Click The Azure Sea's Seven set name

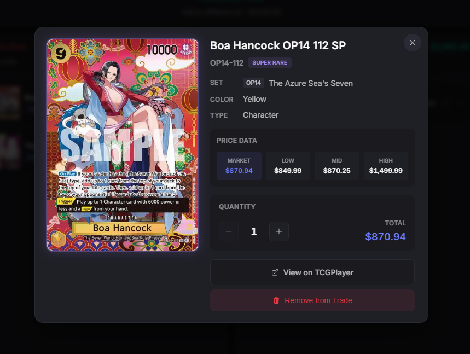coord(311,83)
